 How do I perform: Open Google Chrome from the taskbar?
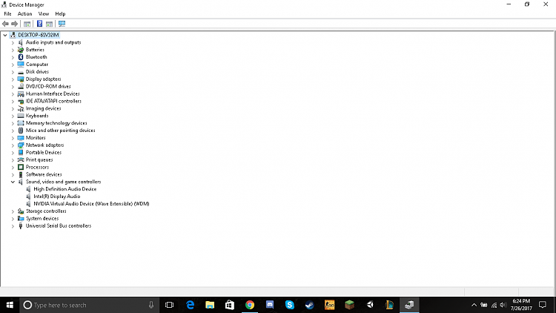(250, 305)
